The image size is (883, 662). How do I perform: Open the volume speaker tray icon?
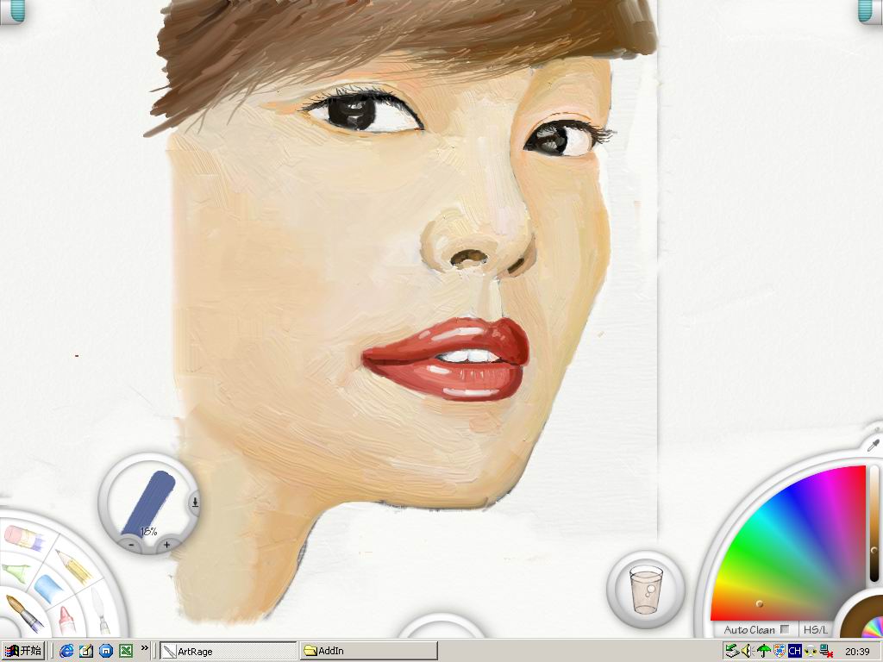[x=748, y=651]
